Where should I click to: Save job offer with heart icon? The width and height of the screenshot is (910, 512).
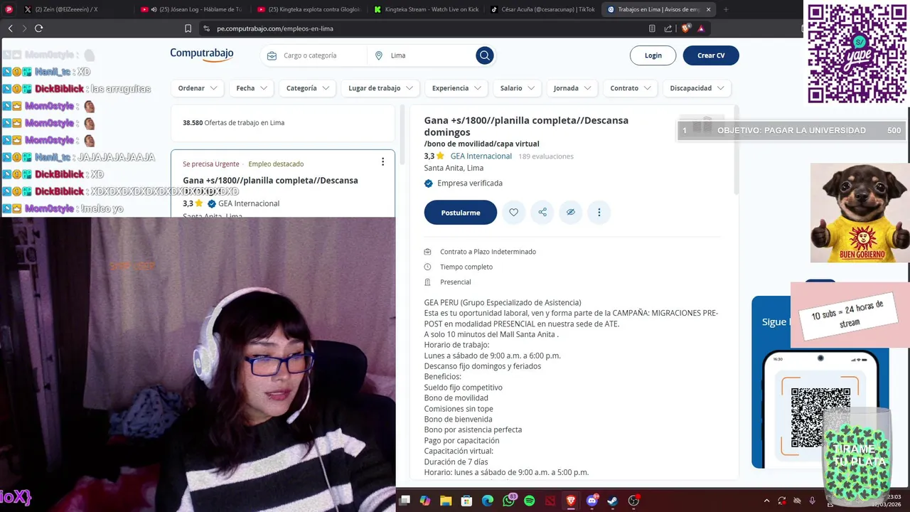pyautogui.click(x=513, y=213)
